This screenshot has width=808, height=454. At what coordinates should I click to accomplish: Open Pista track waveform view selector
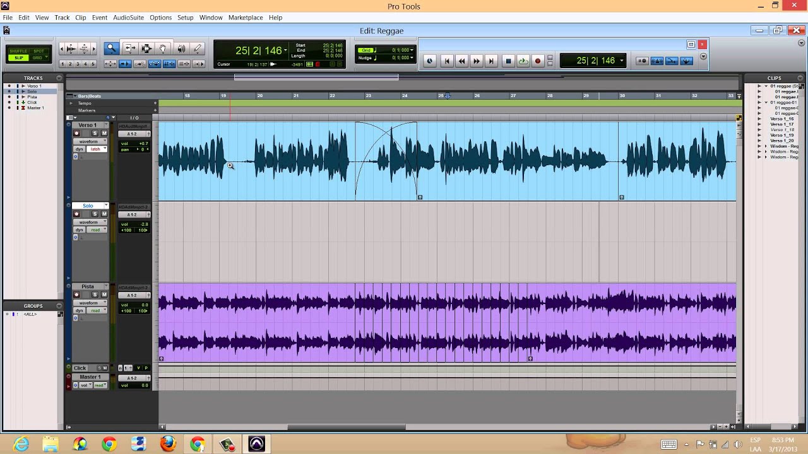click(x=89, y=303)
